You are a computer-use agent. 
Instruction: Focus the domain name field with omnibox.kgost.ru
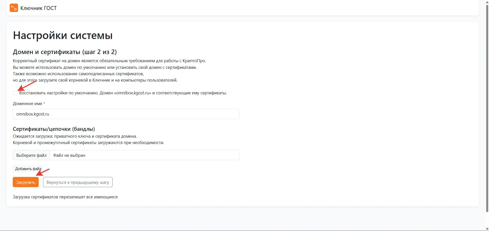point(126,114)
